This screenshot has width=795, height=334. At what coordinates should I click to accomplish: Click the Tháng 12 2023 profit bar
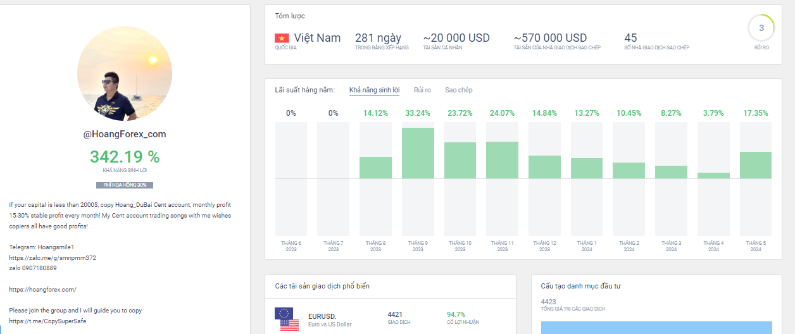pyautogui.click(x=544, y=167)
